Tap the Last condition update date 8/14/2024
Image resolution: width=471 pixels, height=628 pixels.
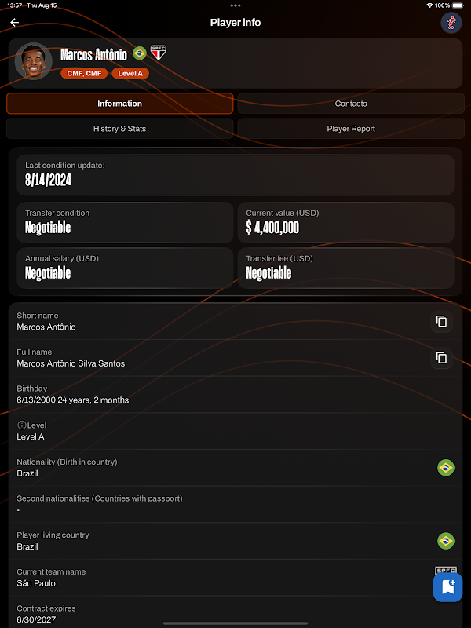click(x=49, y=181)
